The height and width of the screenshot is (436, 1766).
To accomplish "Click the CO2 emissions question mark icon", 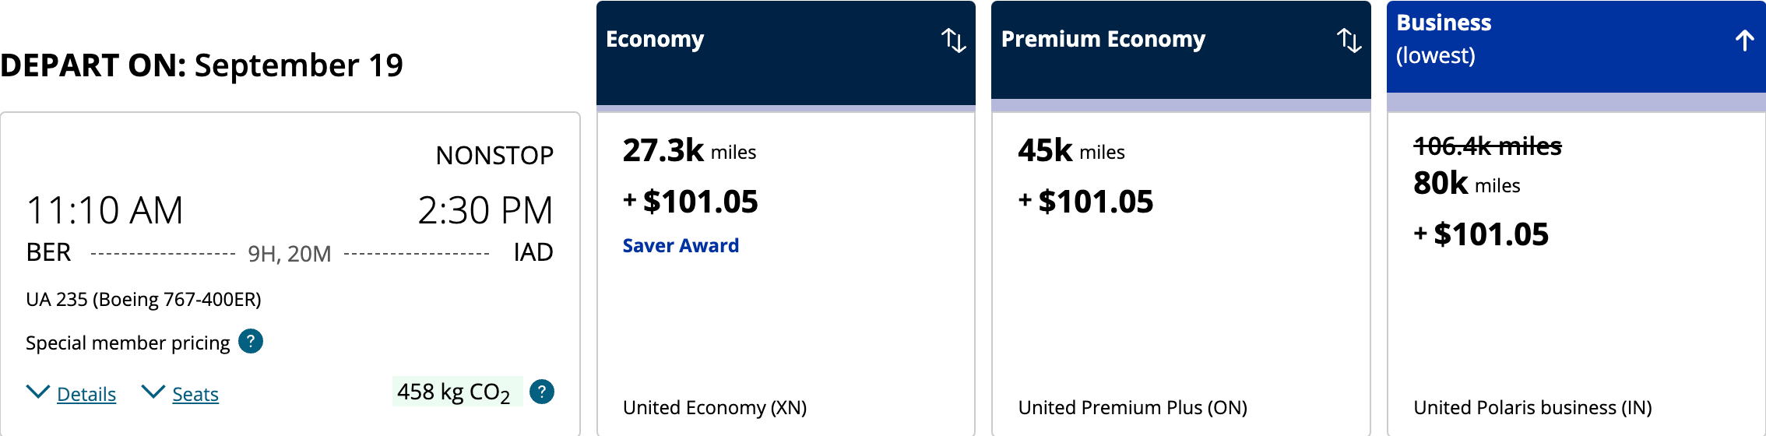I will 542,392.
